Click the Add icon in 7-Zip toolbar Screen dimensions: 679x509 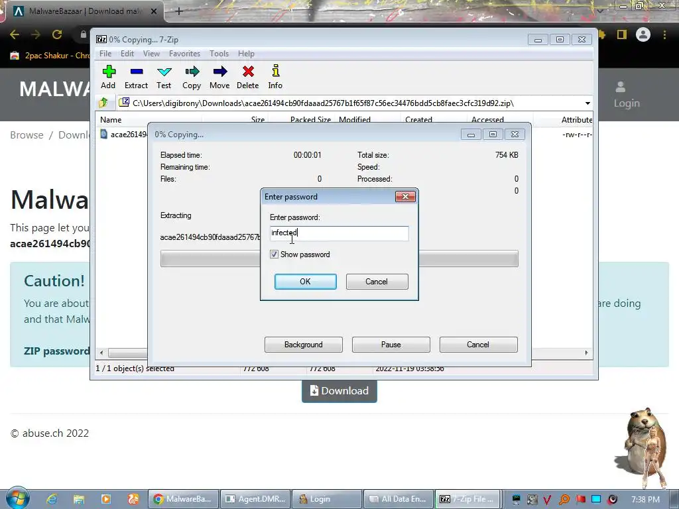click(109, 72)
